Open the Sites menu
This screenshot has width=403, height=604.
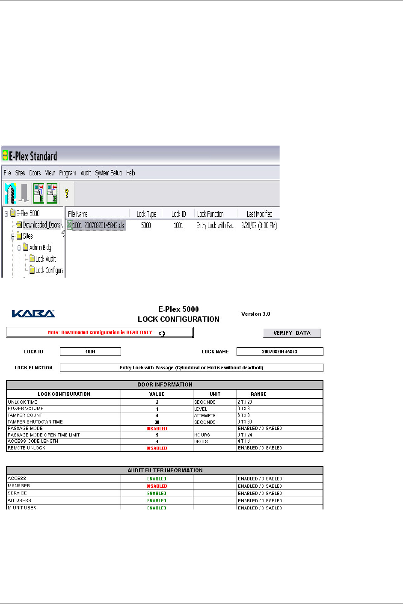coord(20,173)
